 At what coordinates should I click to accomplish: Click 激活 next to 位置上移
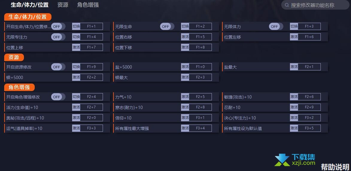(x=76, y=47)
